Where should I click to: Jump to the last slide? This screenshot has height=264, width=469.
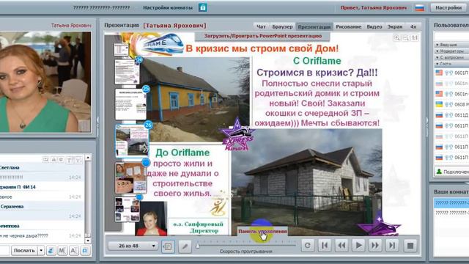pyautogui.click(x=392, y=246)
